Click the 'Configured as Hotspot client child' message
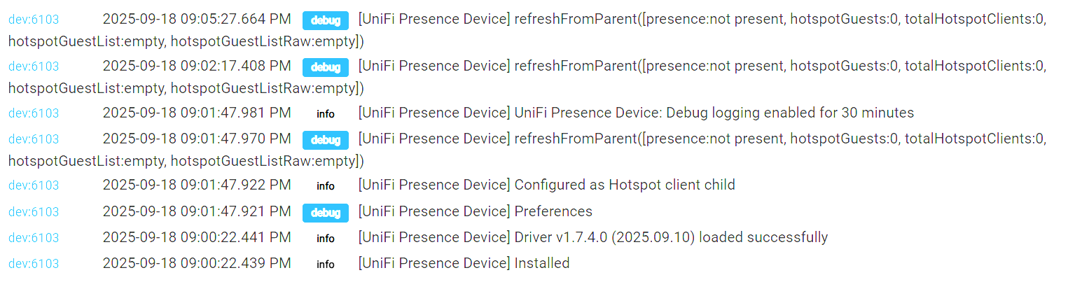This screenshot has width=1082, height=303. point(625,185)
